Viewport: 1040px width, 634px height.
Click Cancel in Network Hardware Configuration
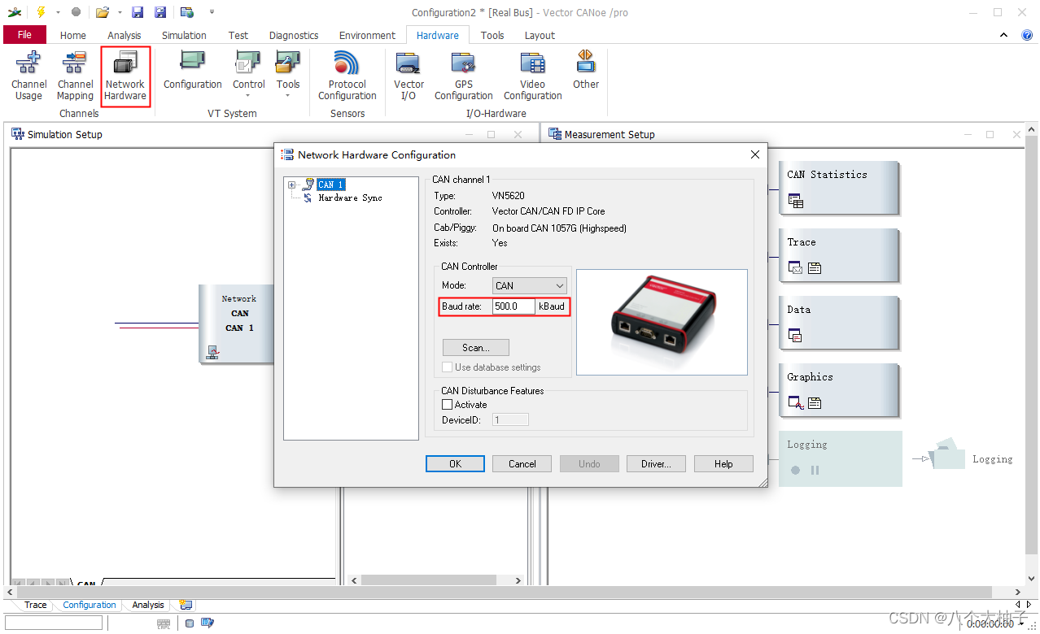[x=522, y=463]
